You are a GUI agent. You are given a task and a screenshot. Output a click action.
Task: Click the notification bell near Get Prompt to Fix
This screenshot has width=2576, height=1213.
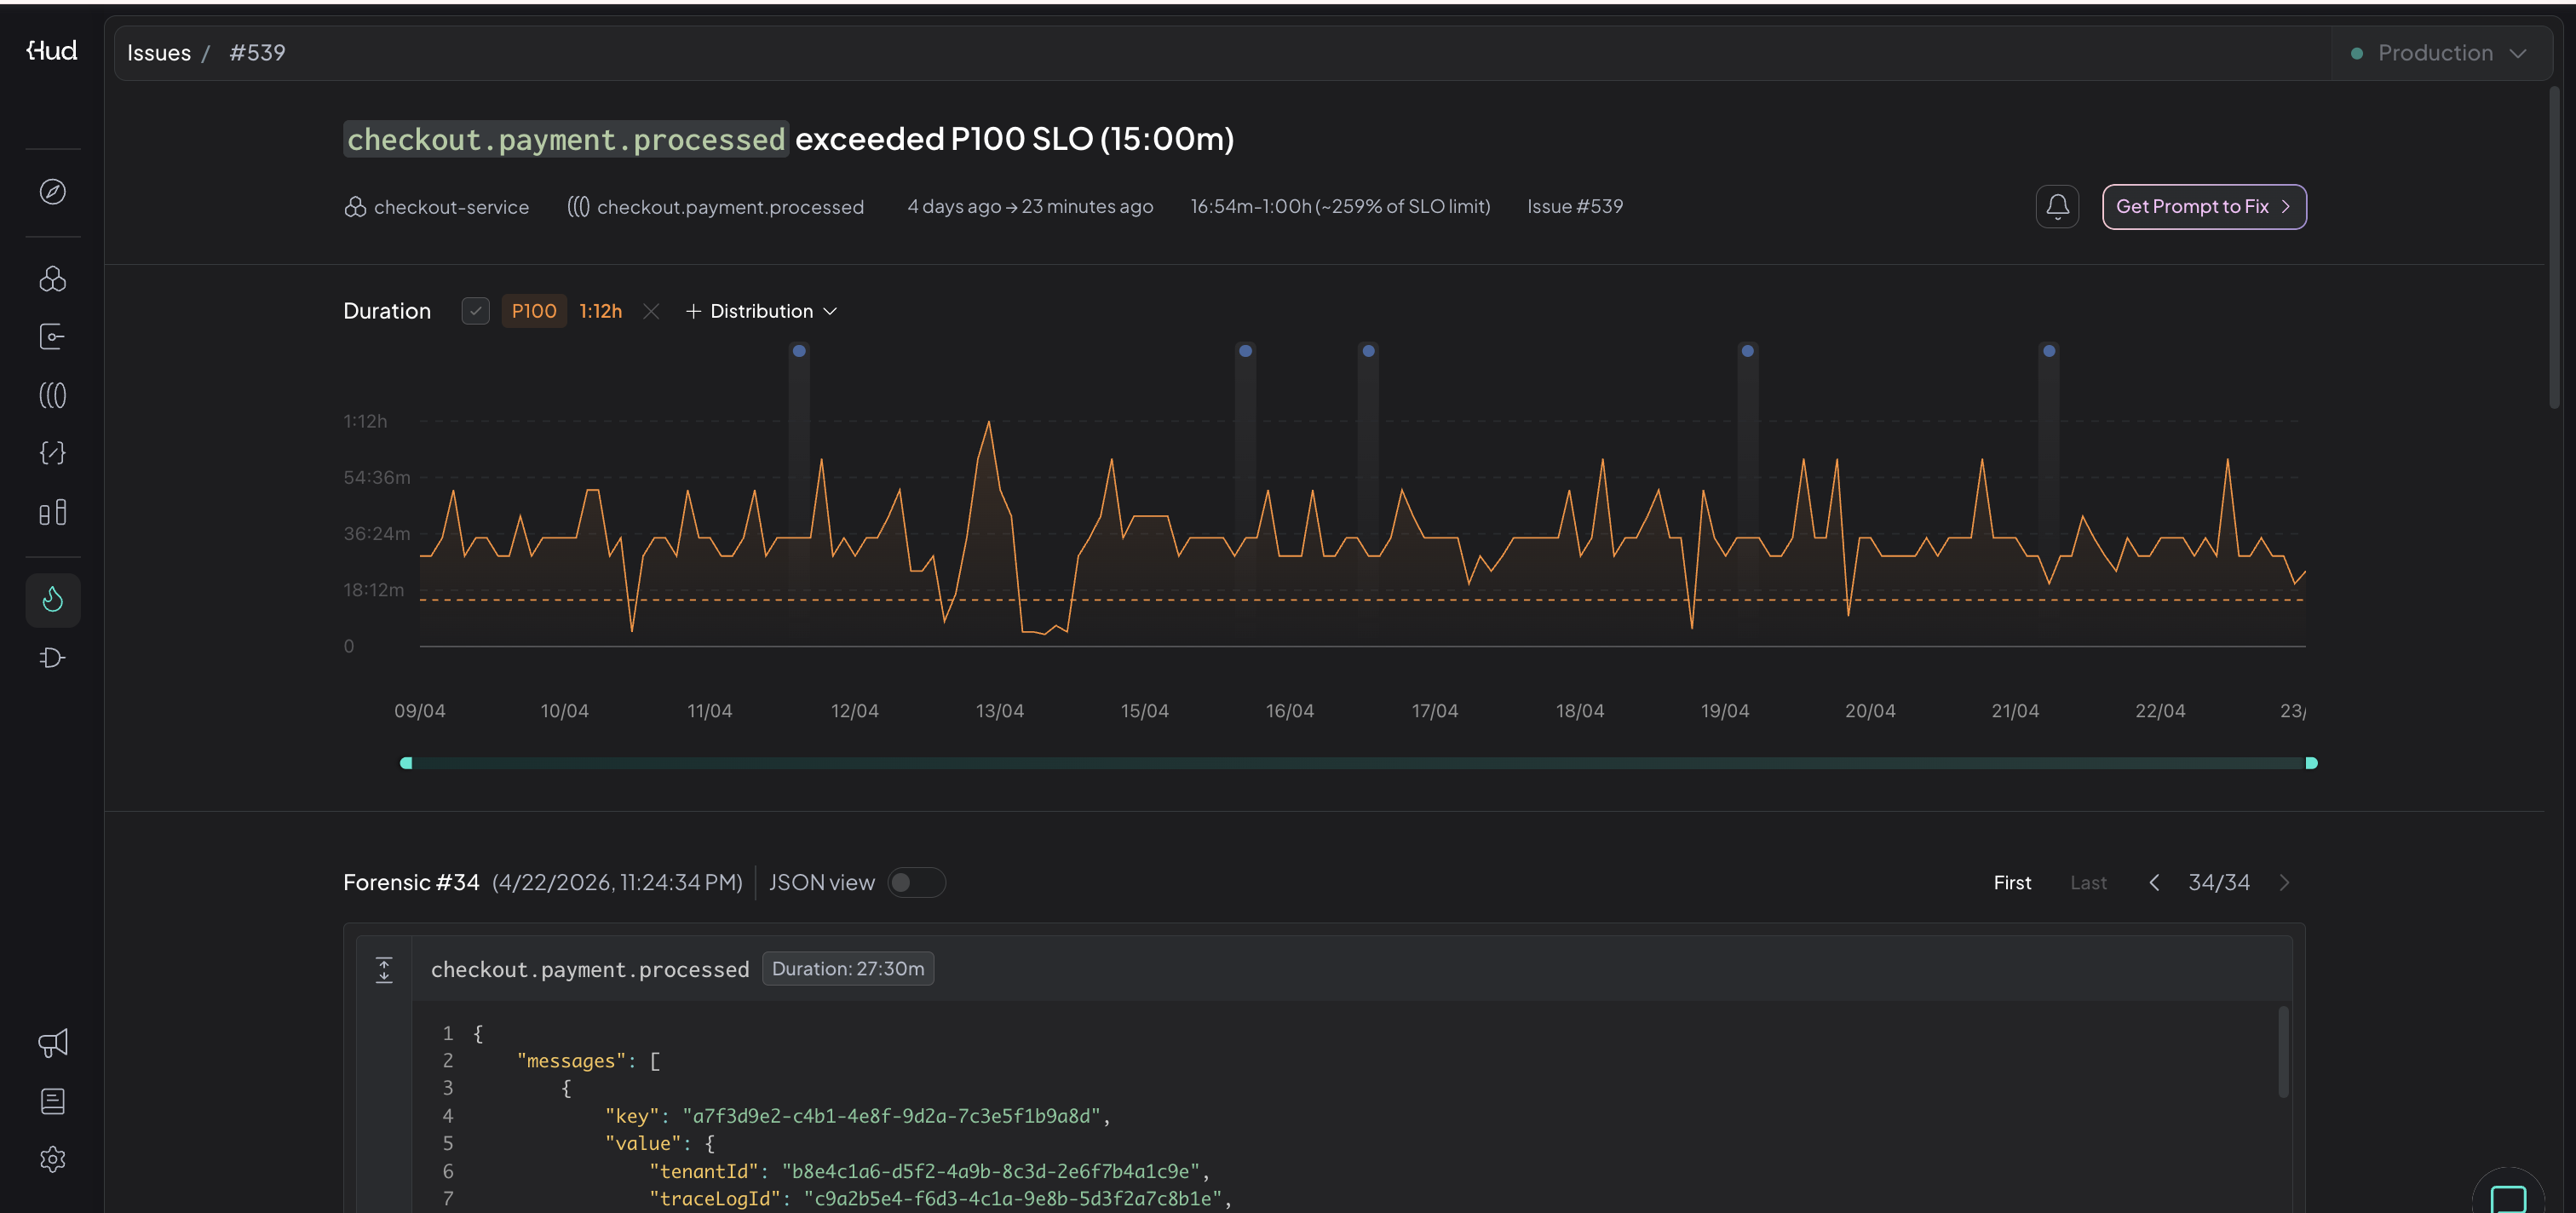pyautogui.click(x=2057, y=206)
